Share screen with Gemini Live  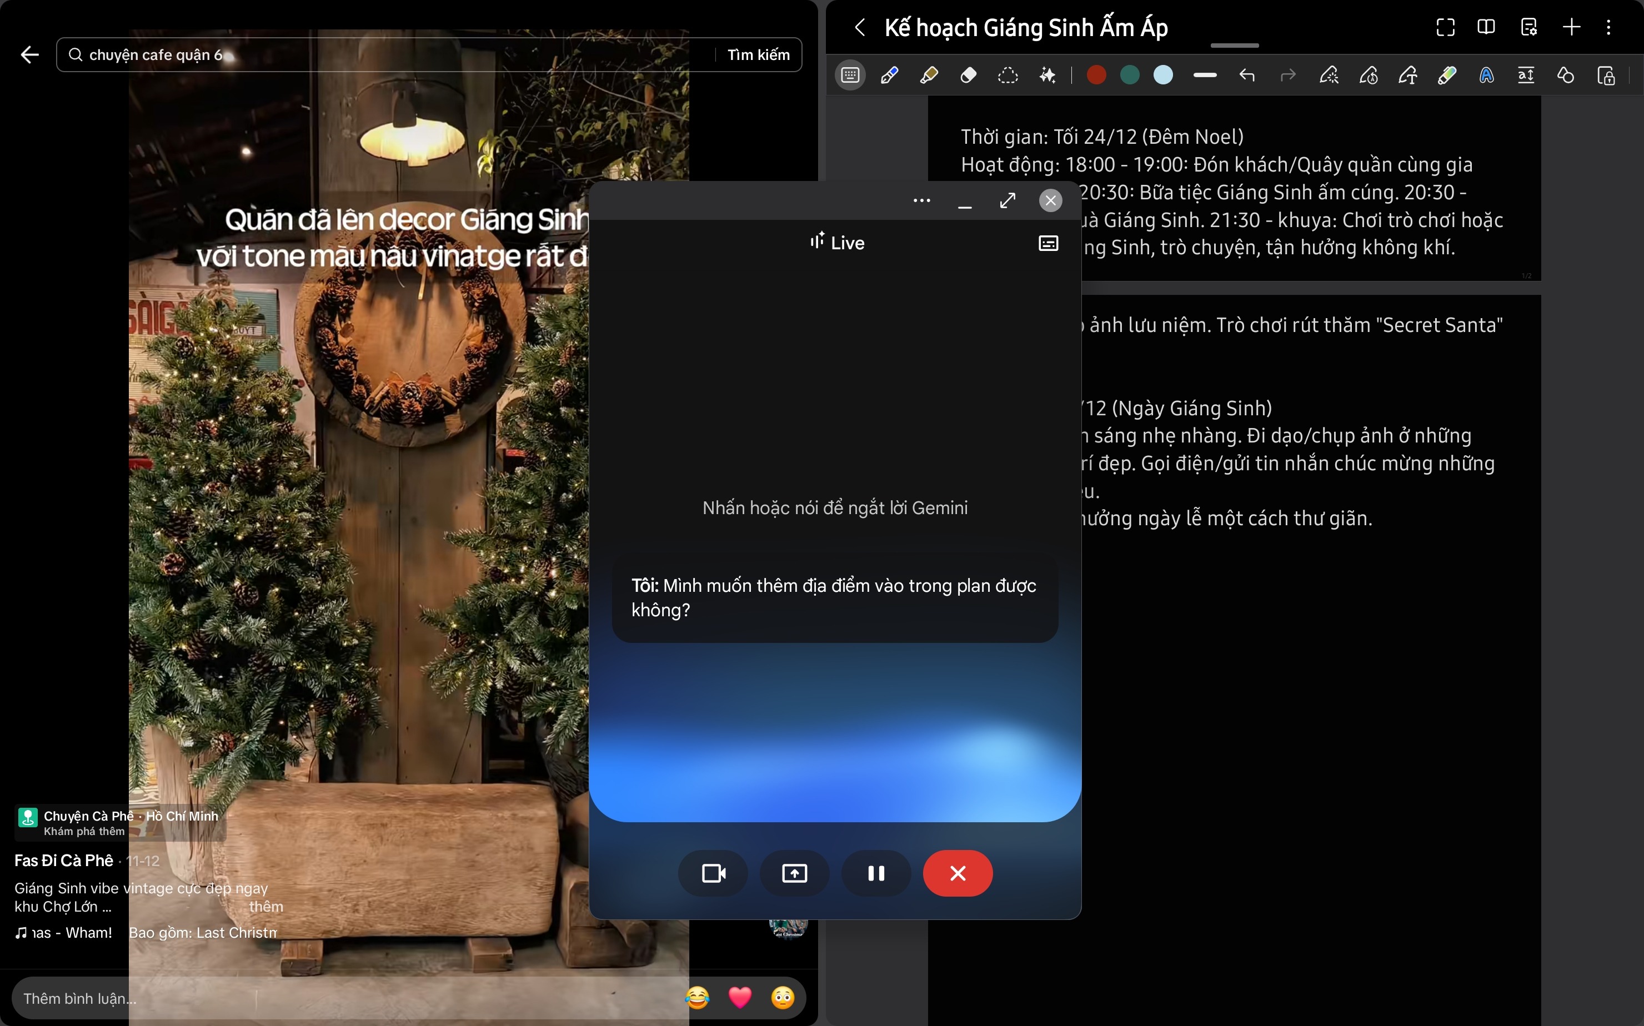(x=794, y=873)
